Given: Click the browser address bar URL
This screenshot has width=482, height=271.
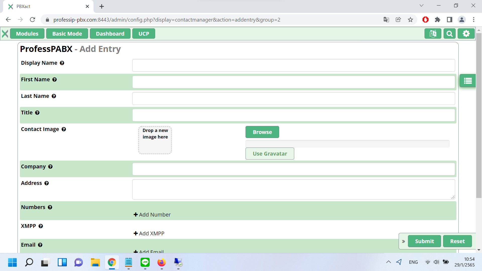Looking at the screenshot, I should 167,20.
